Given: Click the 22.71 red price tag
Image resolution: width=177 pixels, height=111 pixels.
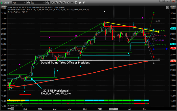Looking at the screenshot, I should tap(173, 61).
